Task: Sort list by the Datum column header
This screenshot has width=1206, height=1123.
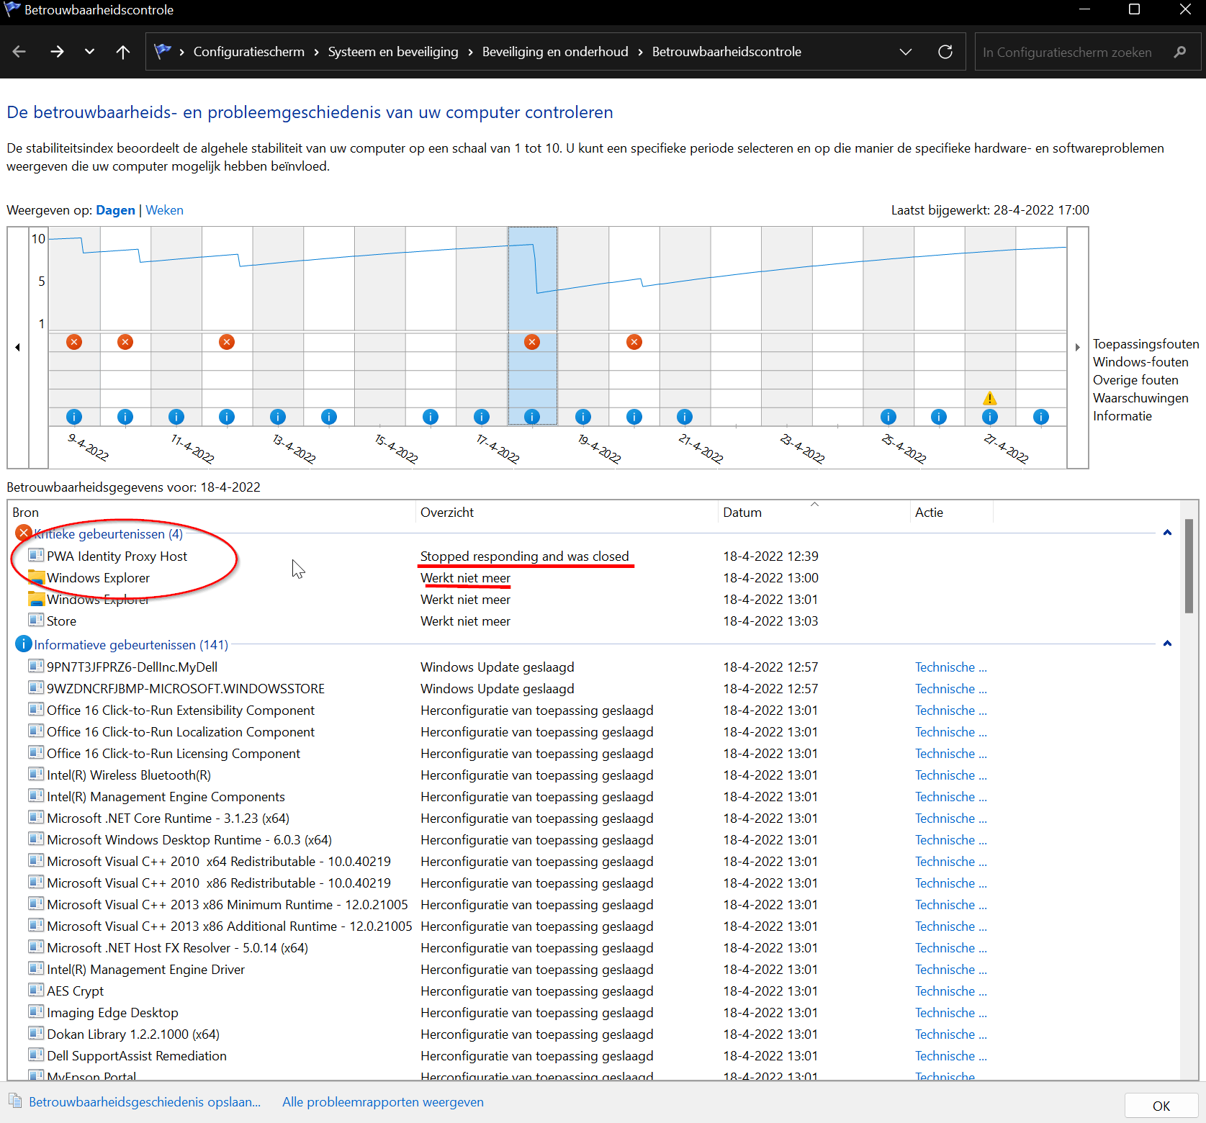Action: (742, 513)
